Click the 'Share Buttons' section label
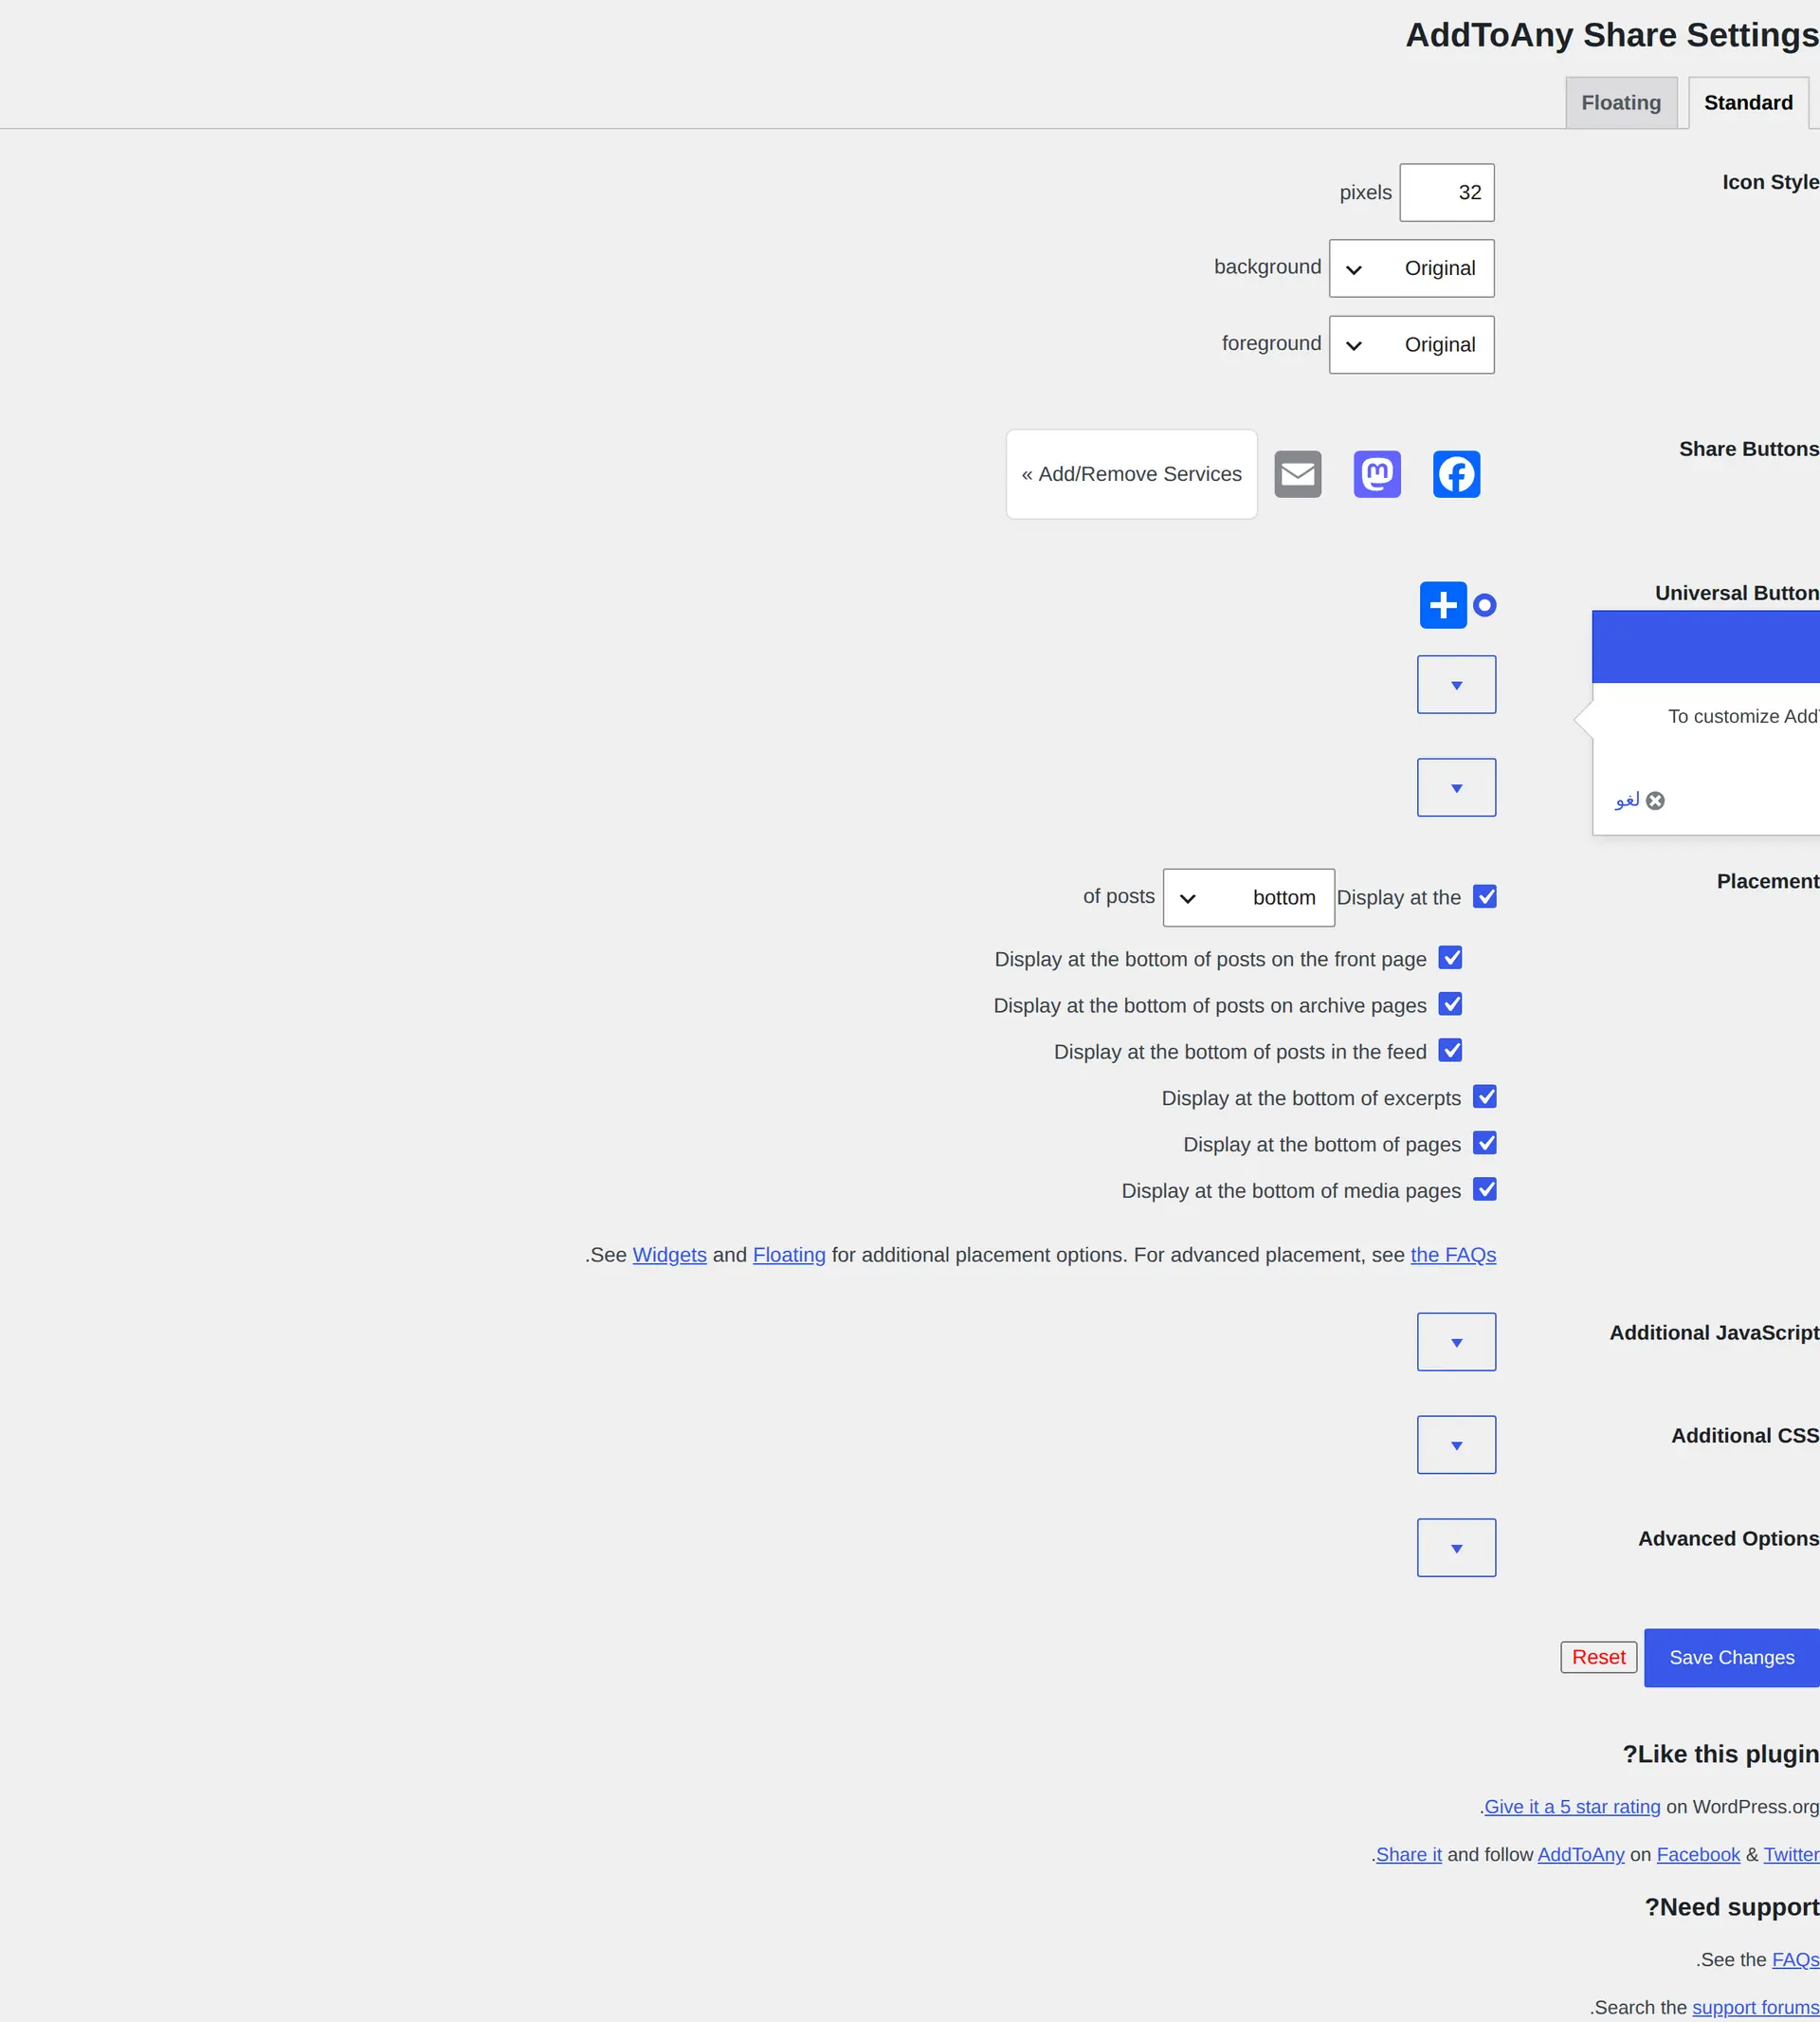1820x2022 pixels. (1749, 450)
